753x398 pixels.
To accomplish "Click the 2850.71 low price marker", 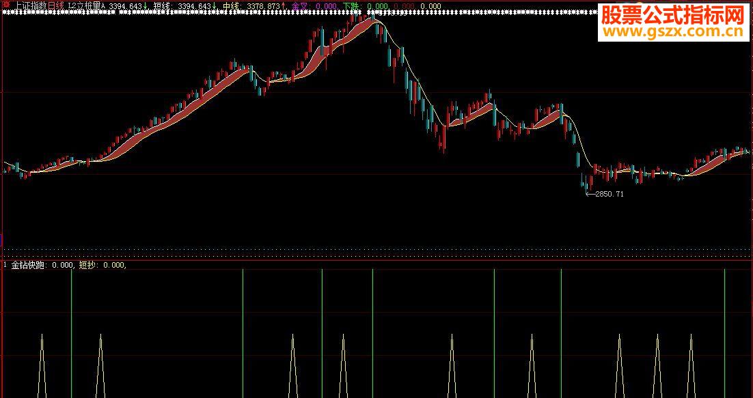I will coord(610,194).
